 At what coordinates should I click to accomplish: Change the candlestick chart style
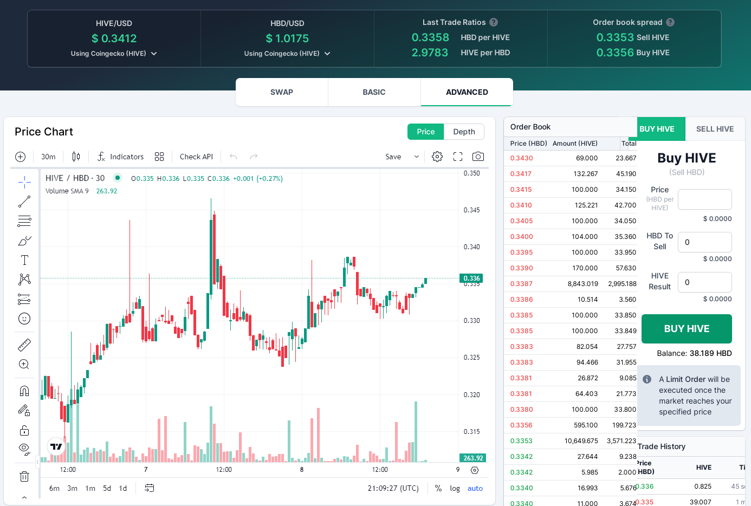pos(76,157)
